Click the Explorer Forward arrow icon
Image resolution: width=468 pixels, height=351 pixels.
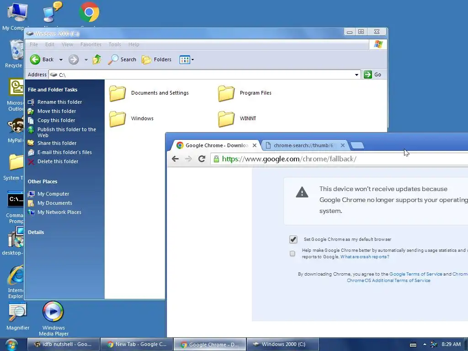point(74,59)
